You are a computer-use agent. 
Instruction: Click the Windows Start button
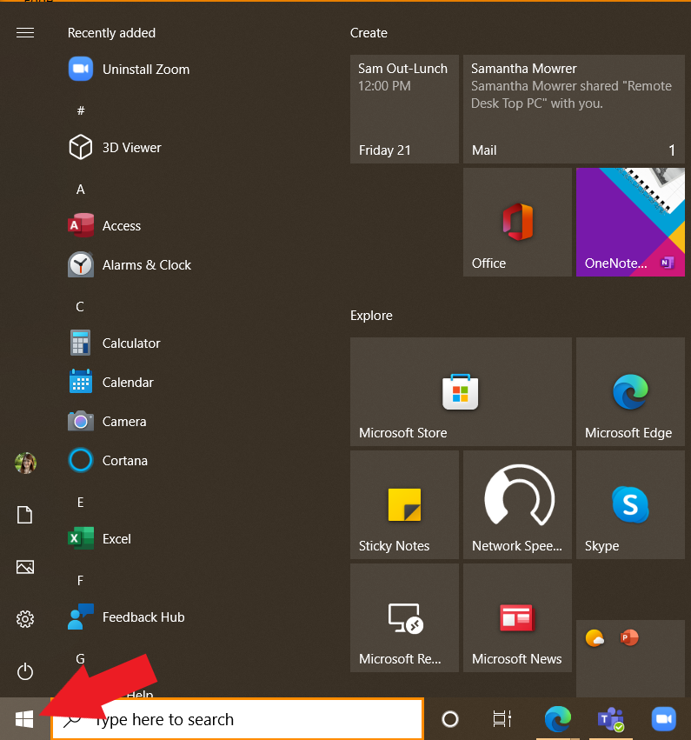[24, 719]
